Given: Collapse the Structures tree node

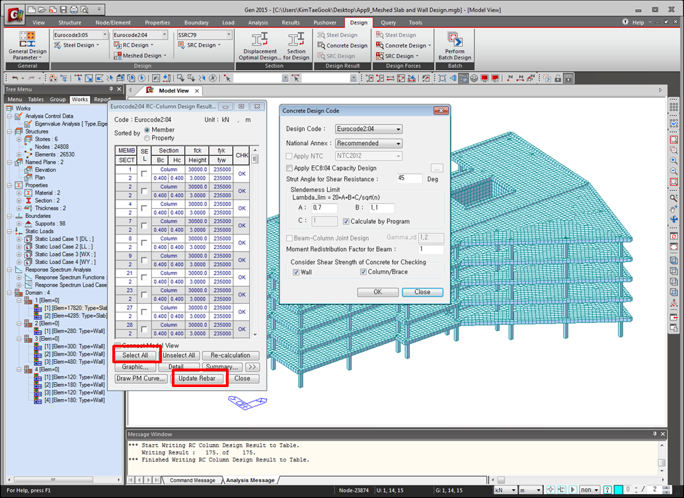Looking at the screenshot, I should point(10,131).
